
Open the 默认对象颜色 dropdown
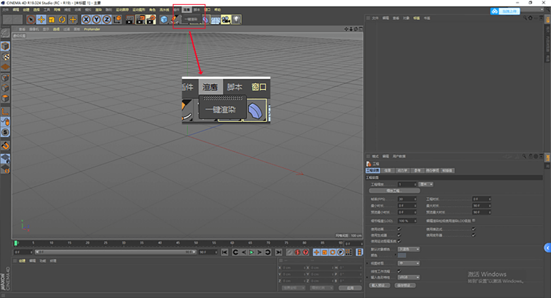[x=408, y=249]
